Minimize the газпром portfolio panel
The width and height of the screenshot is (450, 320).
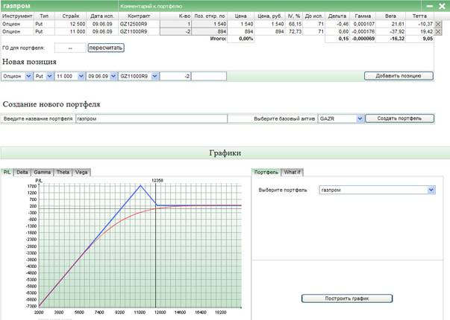click(x=430, y=5)
